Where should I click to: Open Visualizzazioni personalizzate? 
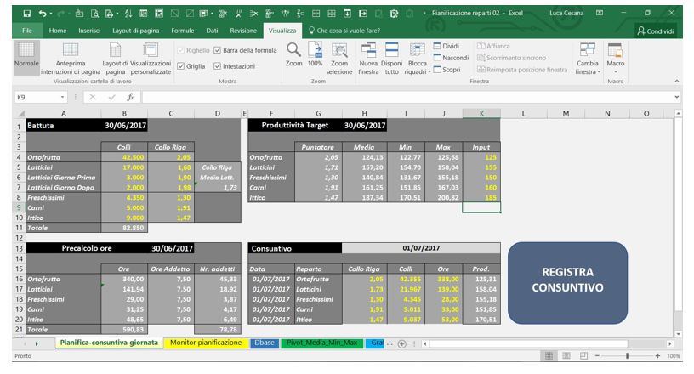click(151, 59)
